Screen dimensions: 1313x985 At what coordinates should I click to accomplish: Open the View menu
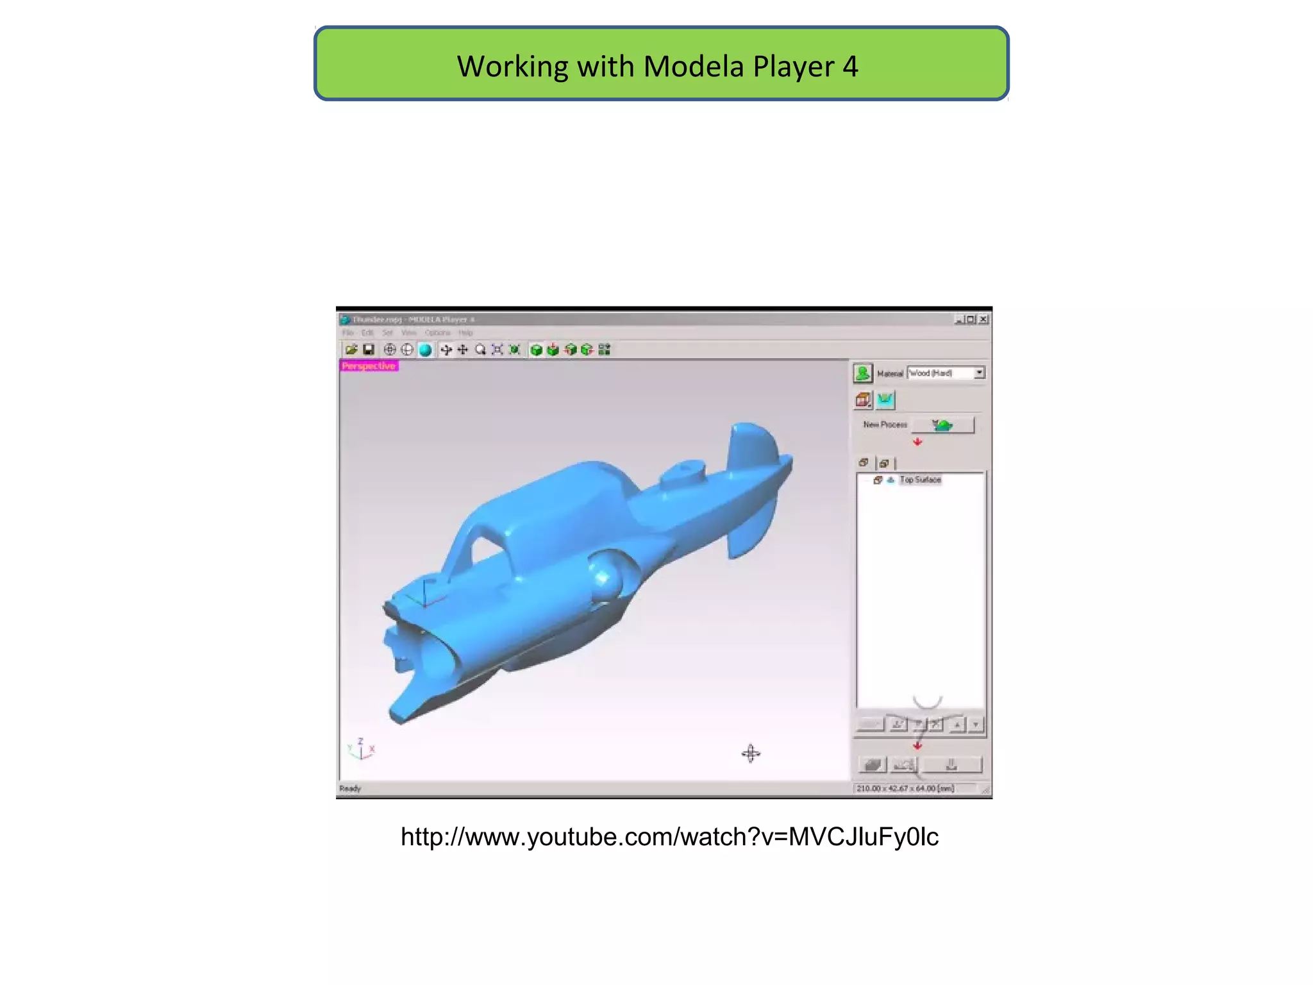(x=409, y=333)
